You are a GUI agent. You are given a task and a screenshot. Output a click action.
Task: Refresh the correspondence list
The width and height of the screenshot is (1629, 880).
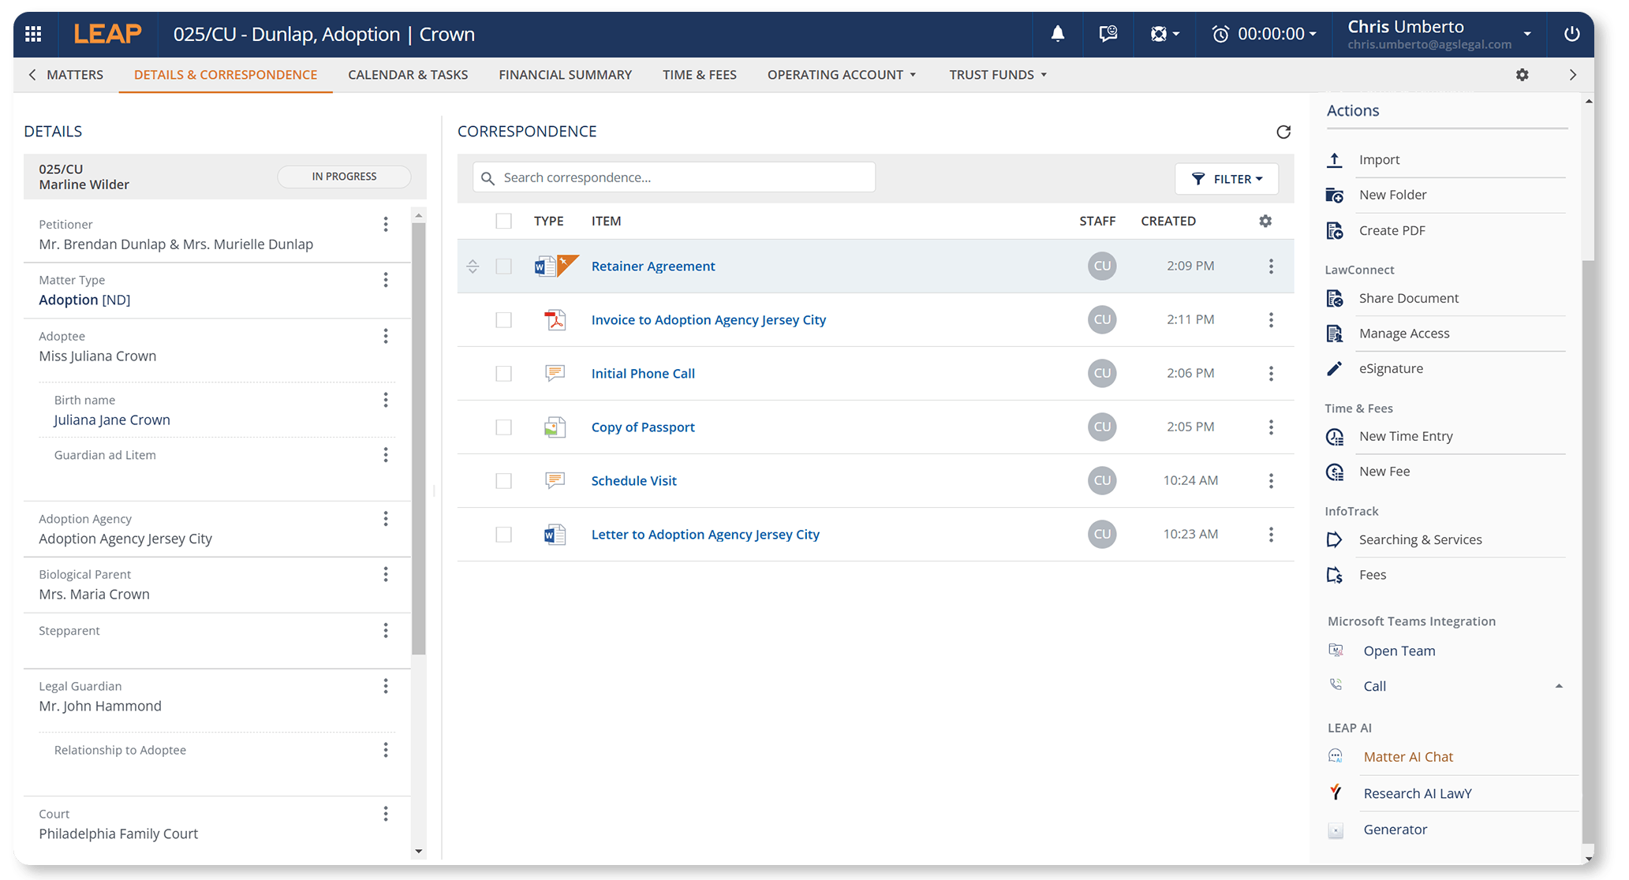pos(1283,132)
